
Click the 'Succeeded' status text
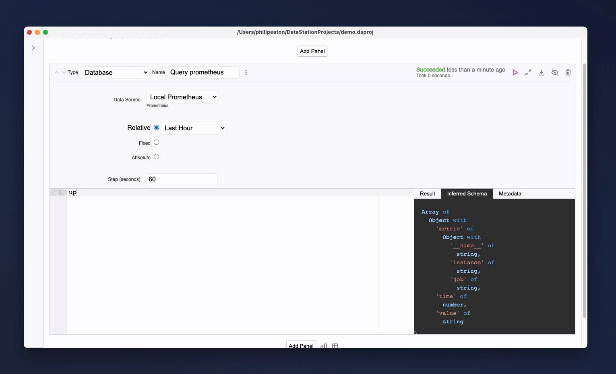[x=431, y=70]
